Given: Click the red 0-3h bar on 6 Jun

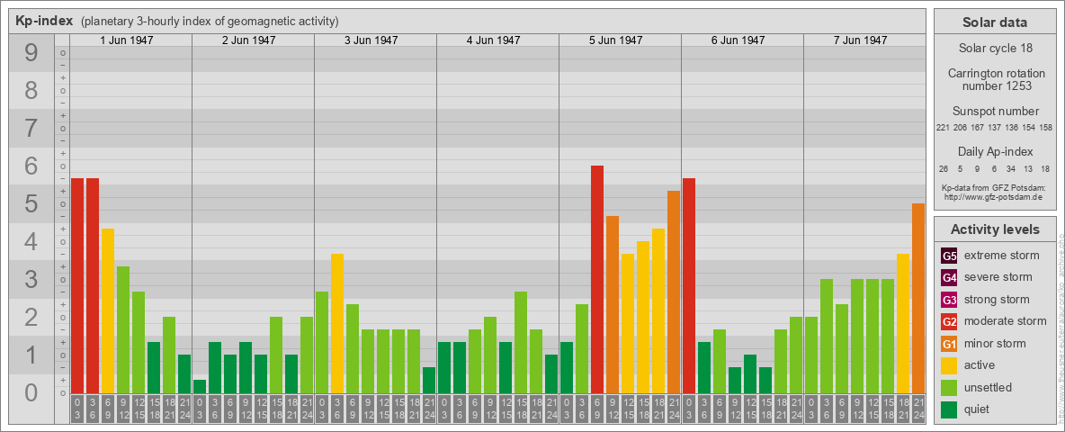Looking at the screenshot, I should click(689, 286).
